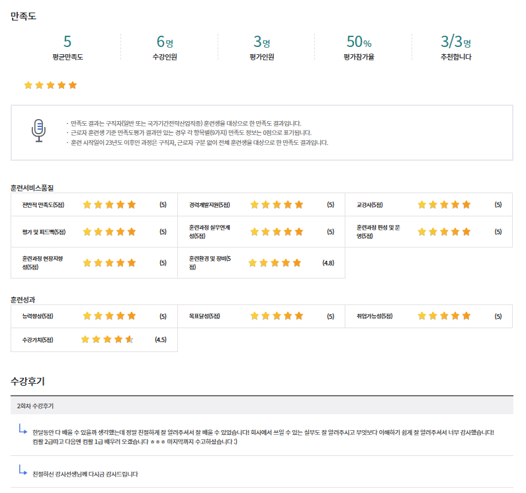526x493 pixels.
Task: Click the star rating for 취업가능성
Action: point(444,316)
